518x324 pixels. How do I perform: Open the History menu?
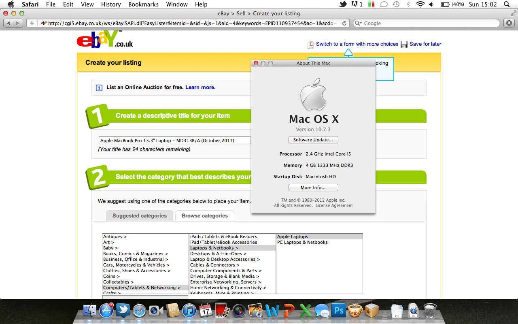click(111, 4)
